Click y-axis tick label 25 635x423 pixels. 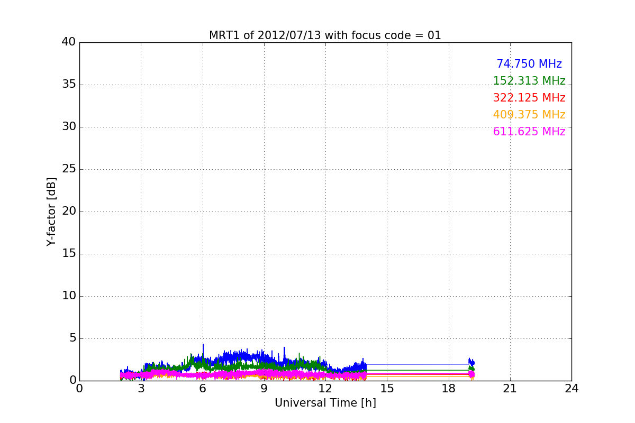click(x=69, y=169)
